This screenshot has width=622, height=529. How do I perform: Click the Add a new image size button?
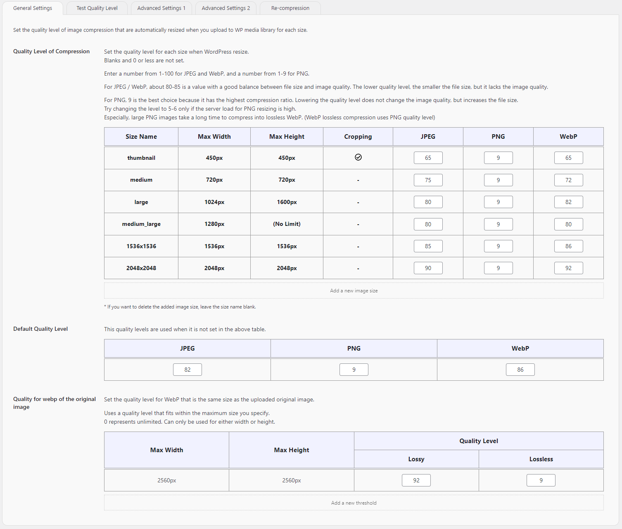coord(354,291)
